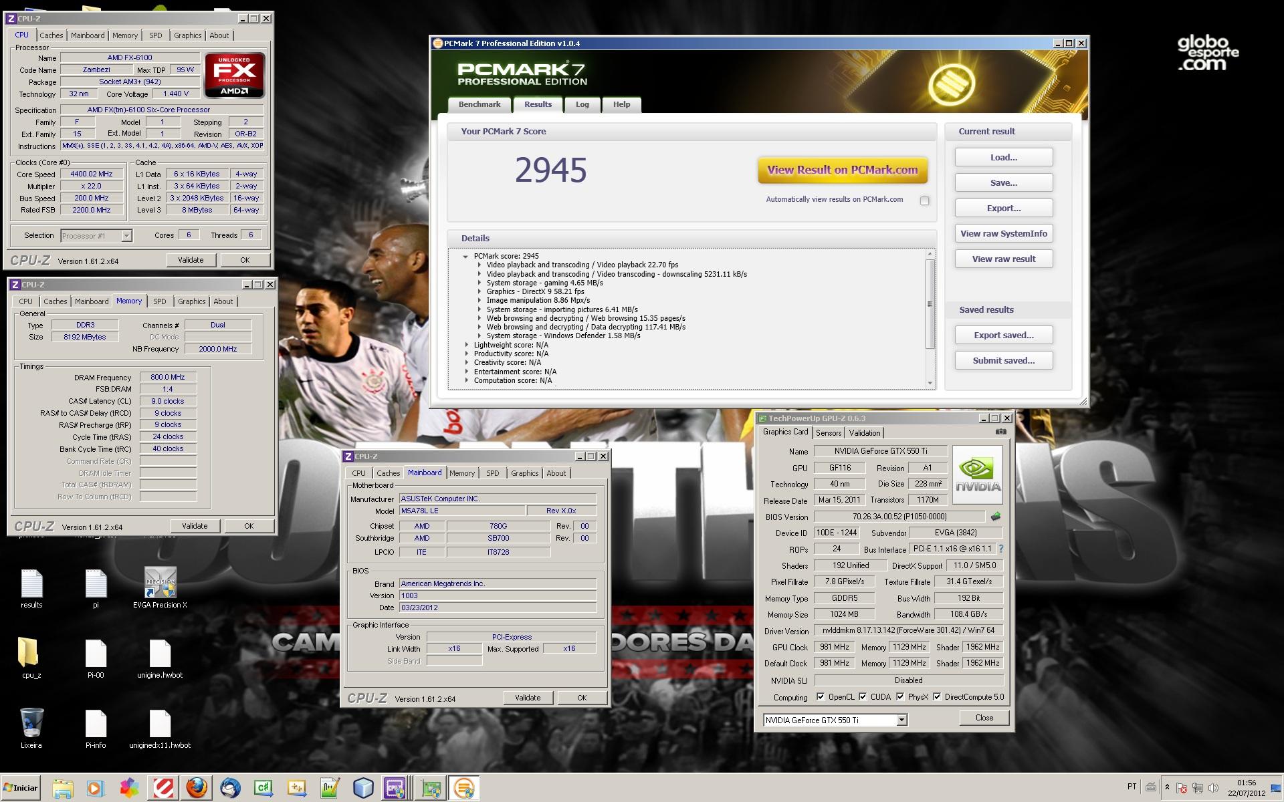This screenshot has height=802, width=1284.
Task: Click the Load... button
Action: click(1004, 157)
